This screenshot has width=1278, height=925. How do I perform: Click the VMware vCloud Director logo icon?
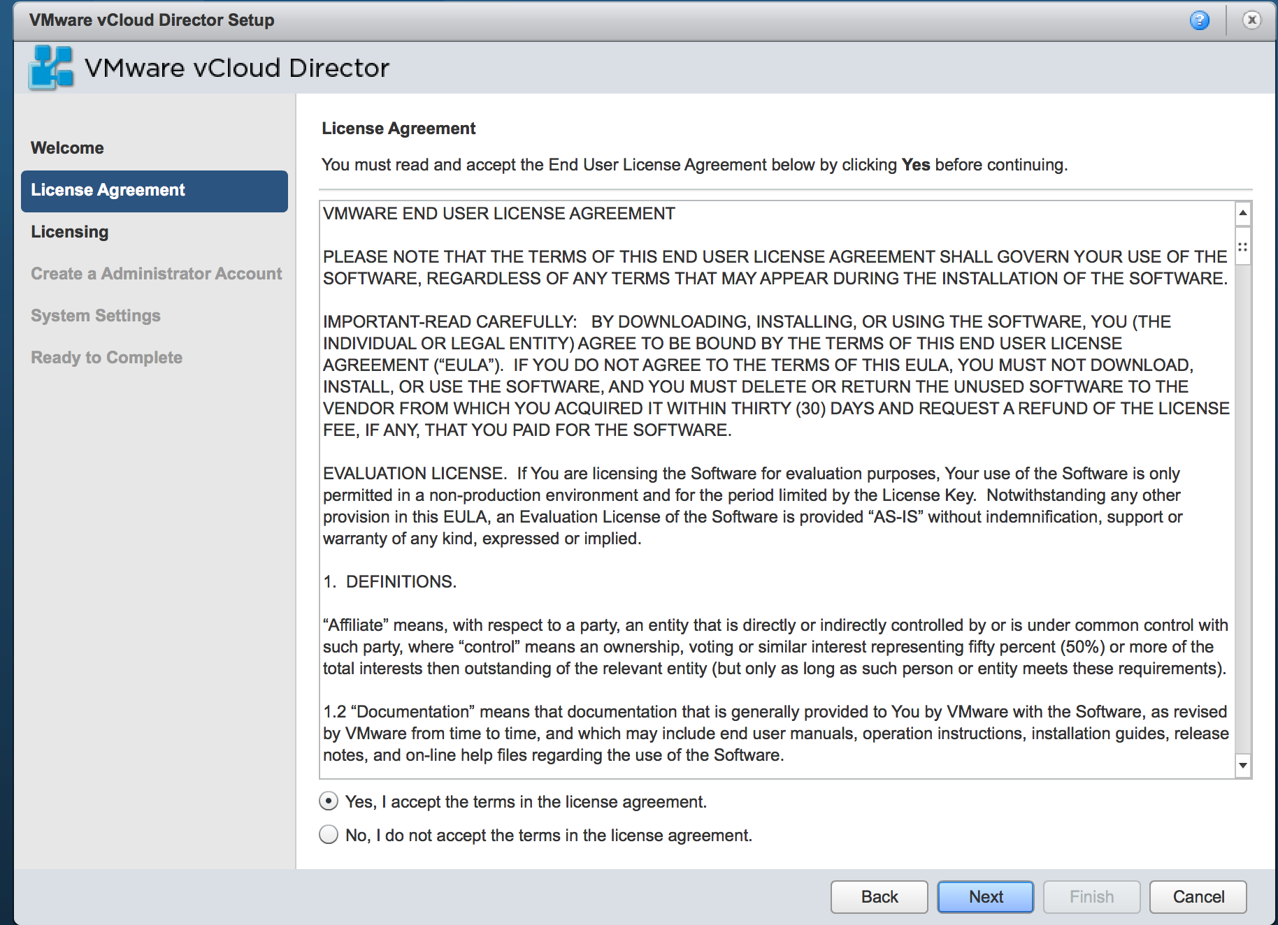[x=51, y=68]
